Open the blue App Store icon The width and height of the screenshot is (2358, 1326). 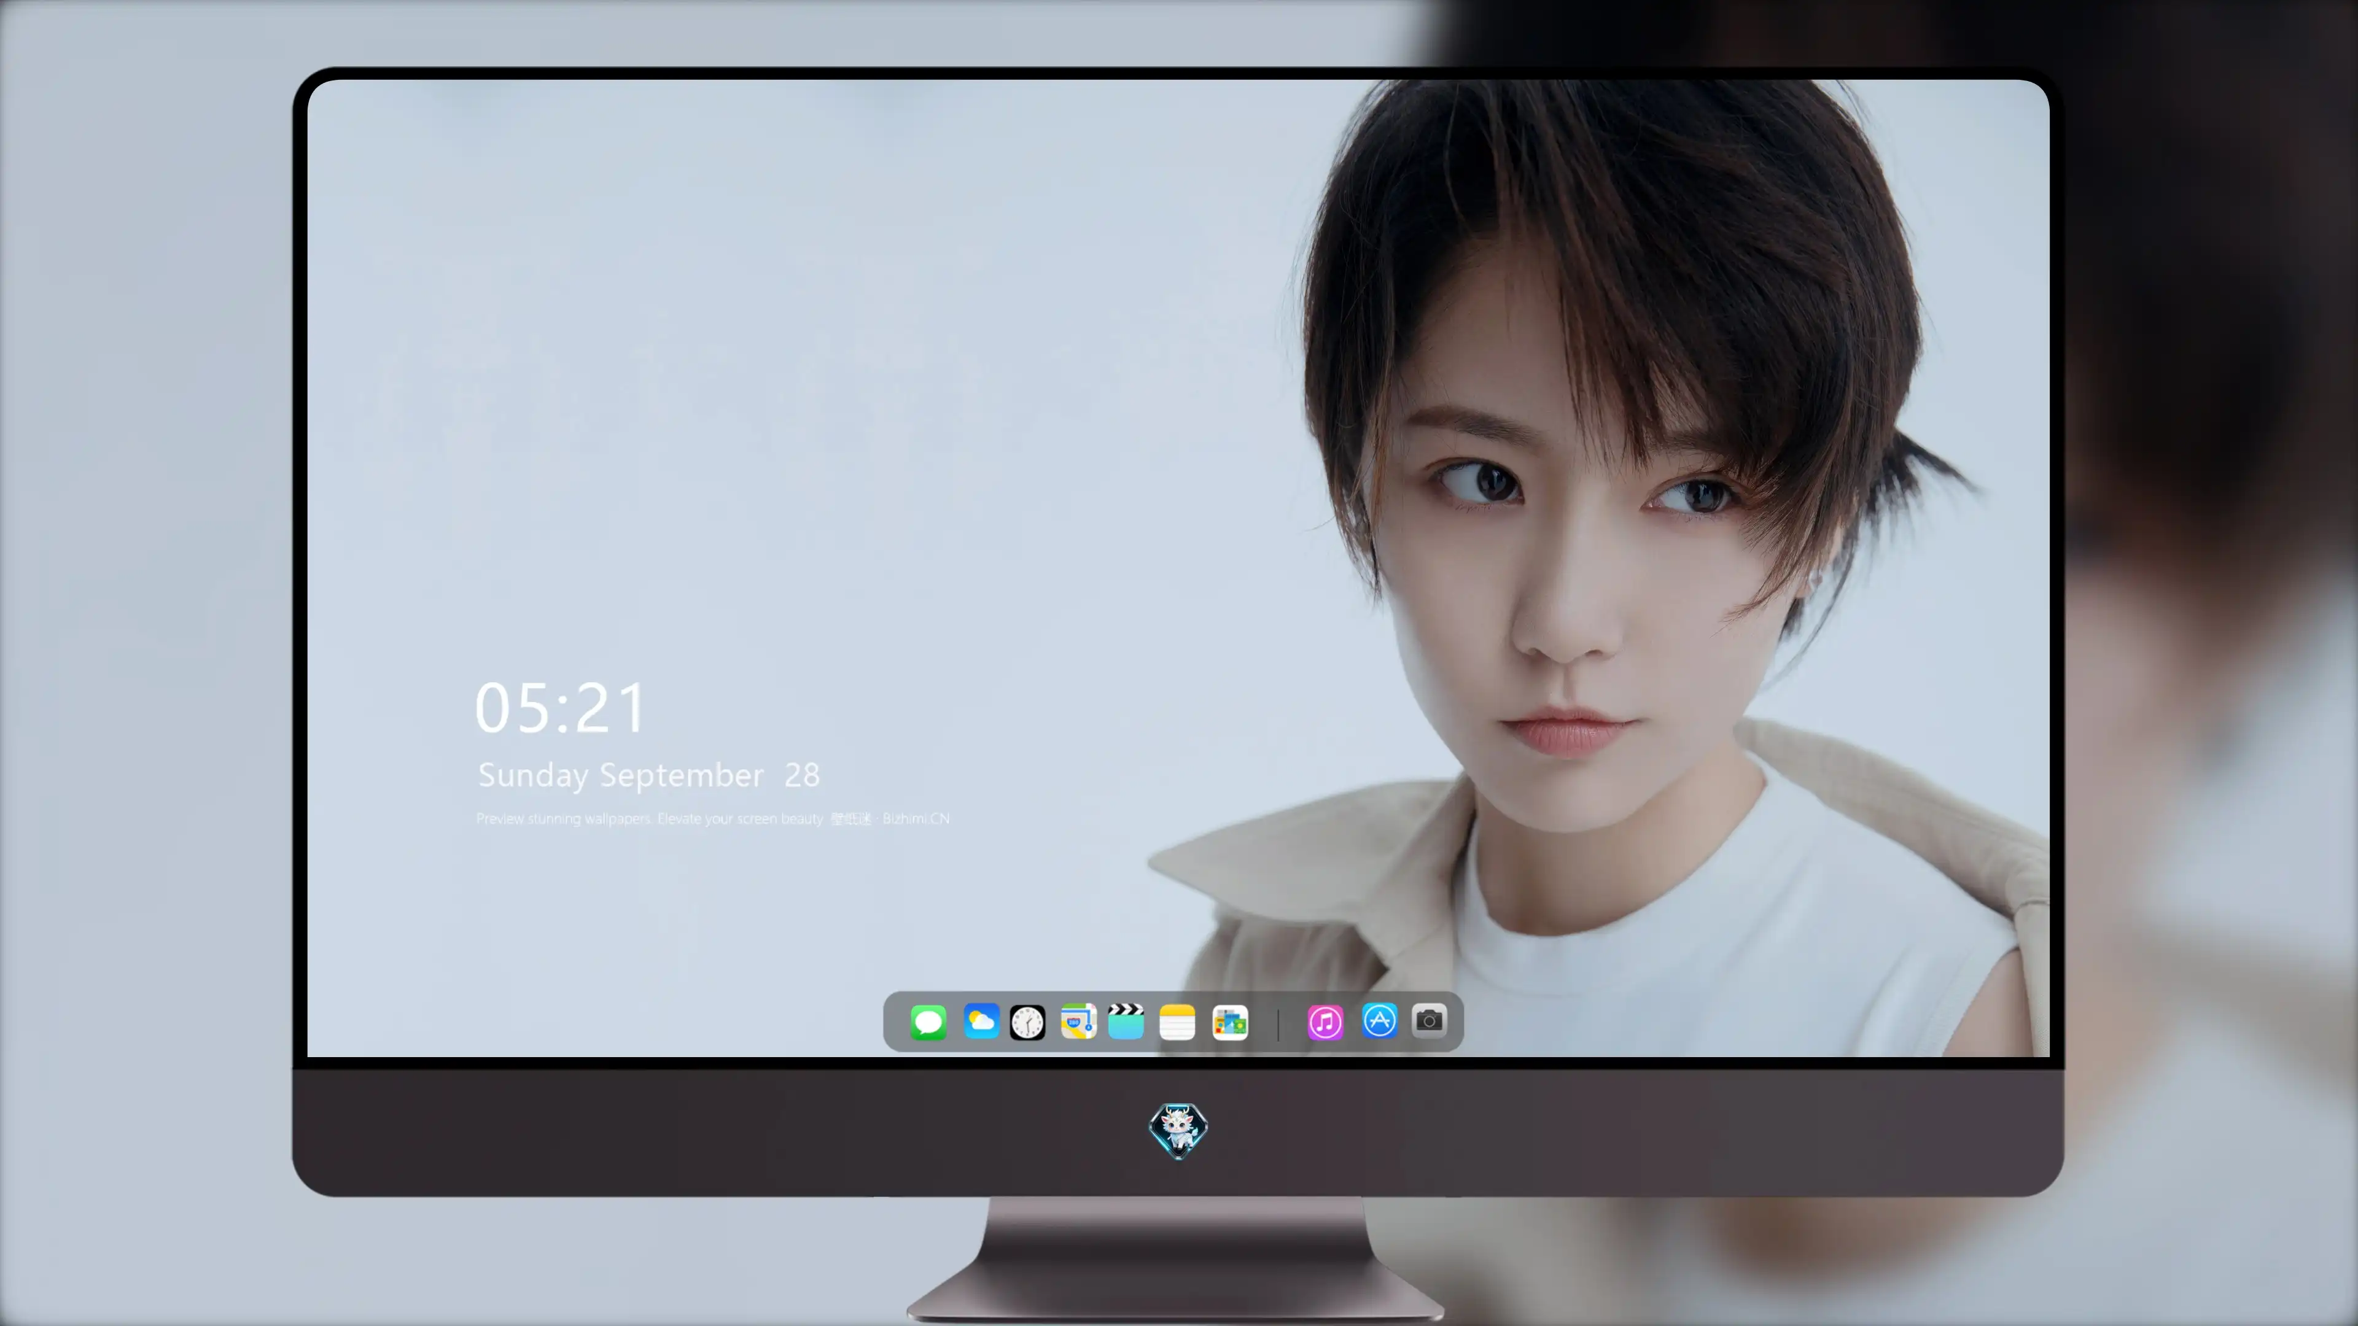click(1379, 1020)
